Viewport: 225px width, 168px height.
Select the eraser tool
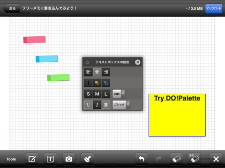point(176,159)
